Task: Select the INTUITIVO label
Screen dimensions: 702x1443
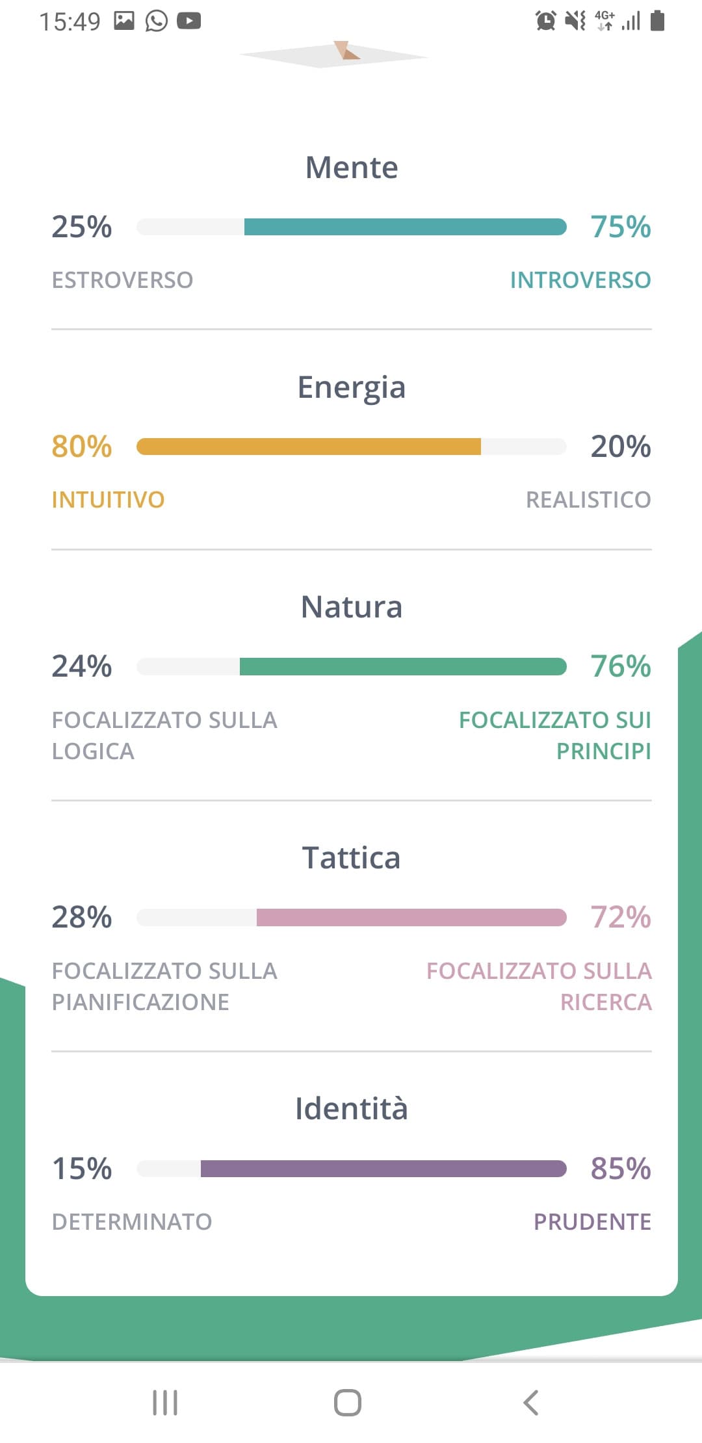Action: coord(108,500)
